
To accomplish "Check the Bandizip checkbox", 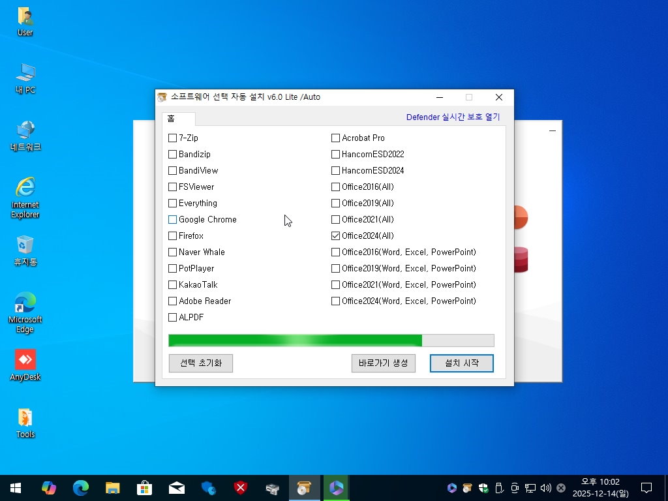I will click(172, 154).
